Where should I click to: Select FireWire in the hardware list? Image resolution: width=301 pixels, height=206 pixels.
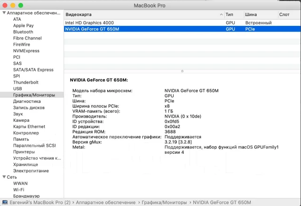tap(22, 45)
